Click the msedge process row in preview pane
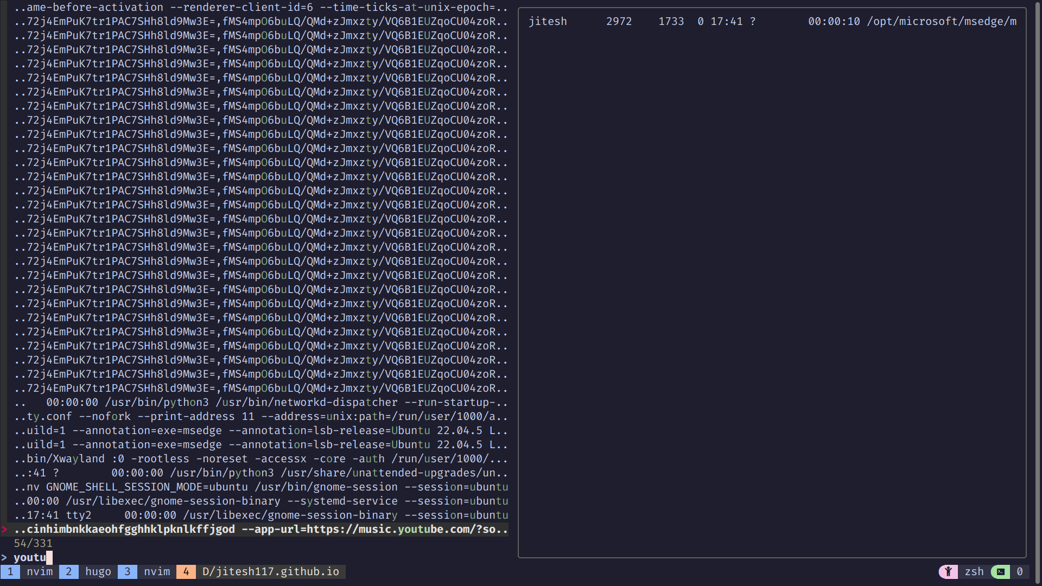 click(x=772, y=21)
